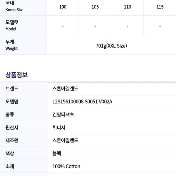The width and height of the screenshot is (176, 176).
Task: Click the 스톤아일랜드 manufacturer value
Action: coord(65,140)
